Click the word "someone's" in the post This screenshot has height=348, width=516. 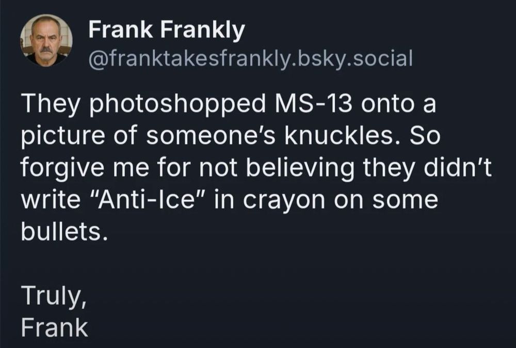[x=211, y=136]
